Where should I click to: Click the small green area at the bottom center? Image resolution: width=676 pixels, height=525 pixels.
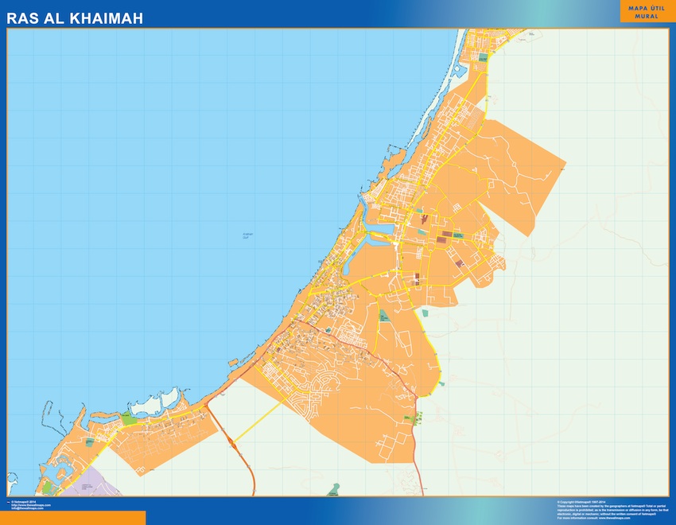point(335,486)
